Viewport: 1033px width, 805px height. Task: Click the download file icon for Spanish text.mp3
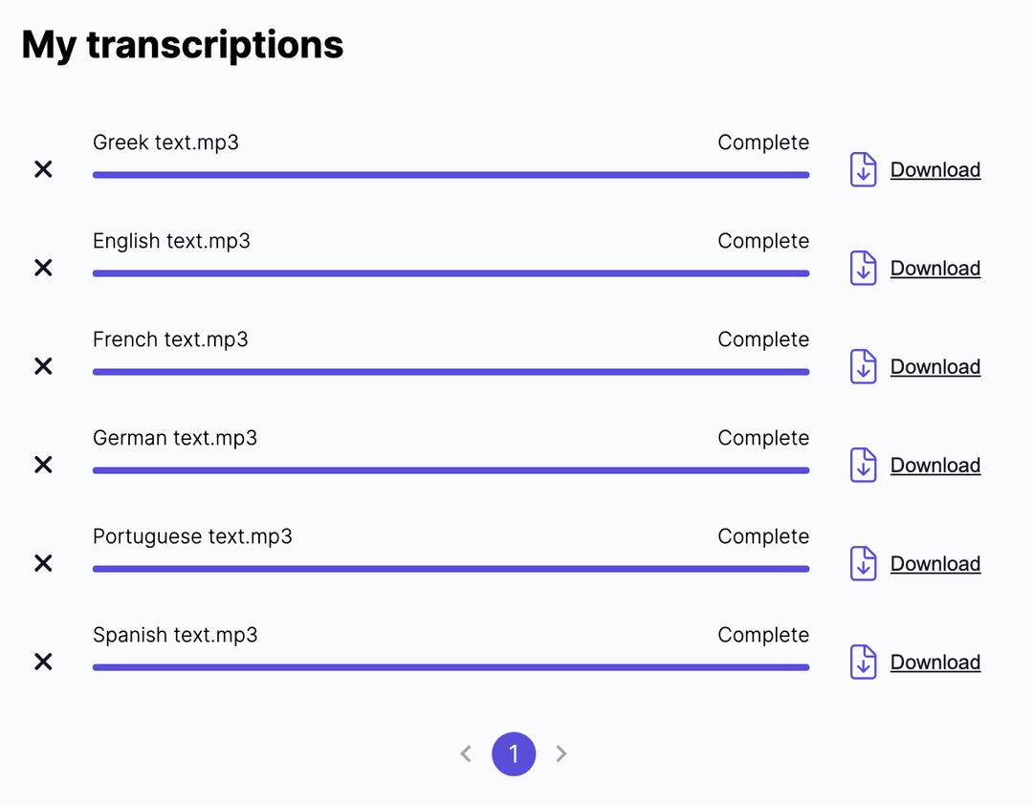coord(863,662)
